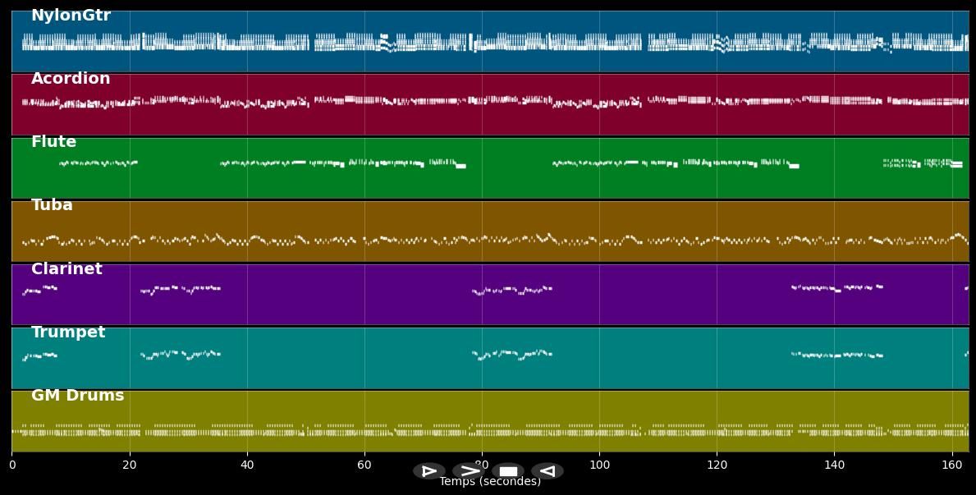Select the Clarinet track label
This screenshot has height=495, width=976.
[66, 269]
